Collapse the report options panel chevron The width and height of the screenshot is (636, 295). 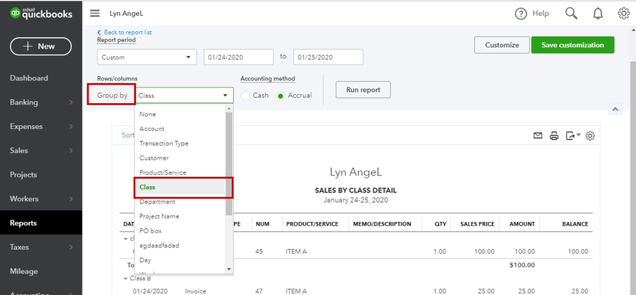tap(616, 109)
